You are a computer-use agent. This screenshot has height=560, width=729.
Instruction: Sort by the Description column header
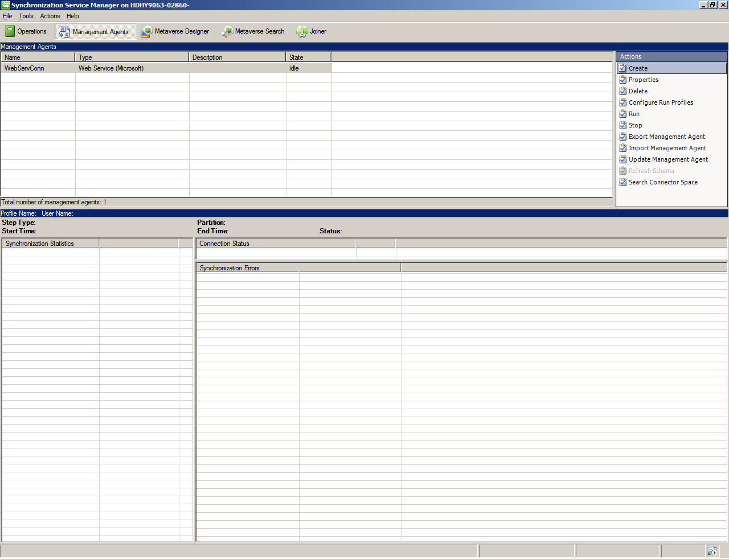237,57
